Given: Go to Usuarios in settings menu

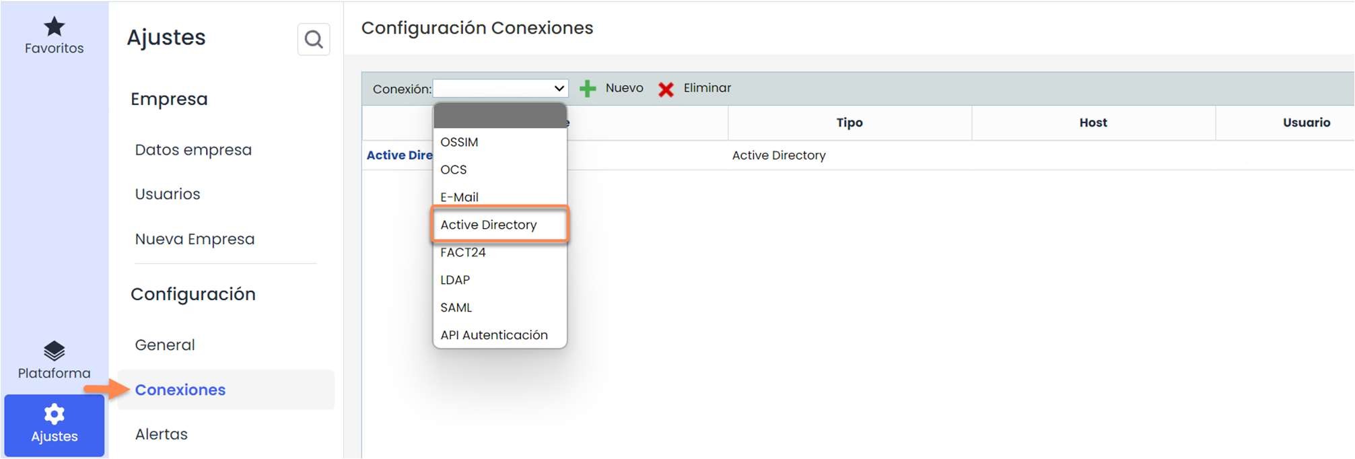Looking at the screenshot, I should point(168,195).
